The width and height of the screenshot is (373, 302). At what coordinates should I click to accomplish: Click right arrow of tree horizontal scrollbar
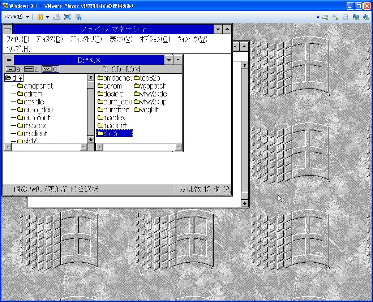(83, 147)
